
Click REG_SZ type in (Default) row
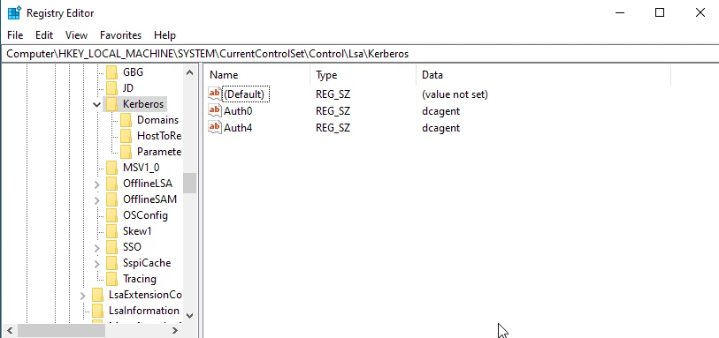333,94
